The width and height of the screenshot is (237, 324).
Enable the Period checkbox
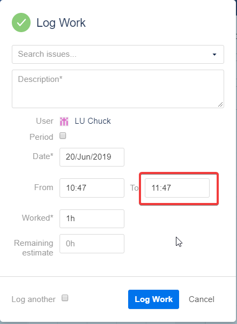[63, 135]
